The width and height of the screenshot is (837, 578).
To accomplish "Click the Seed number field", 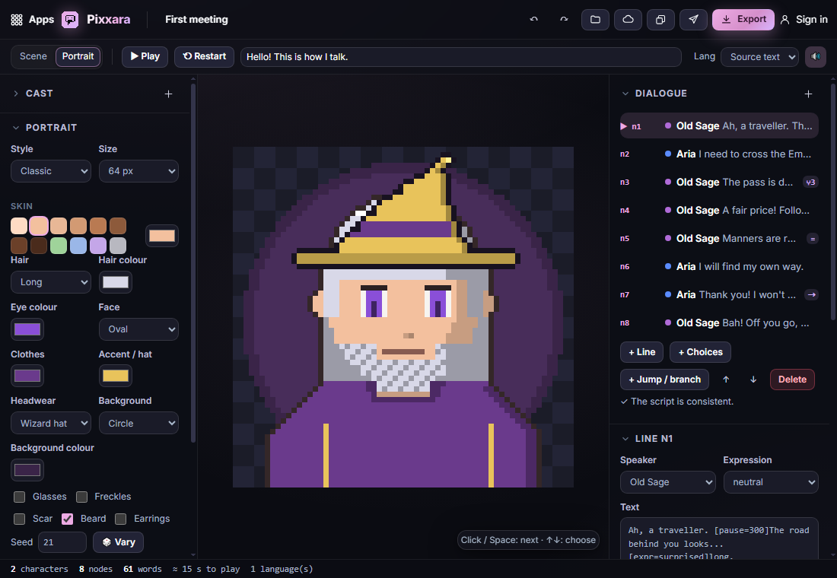I will 62,542.
